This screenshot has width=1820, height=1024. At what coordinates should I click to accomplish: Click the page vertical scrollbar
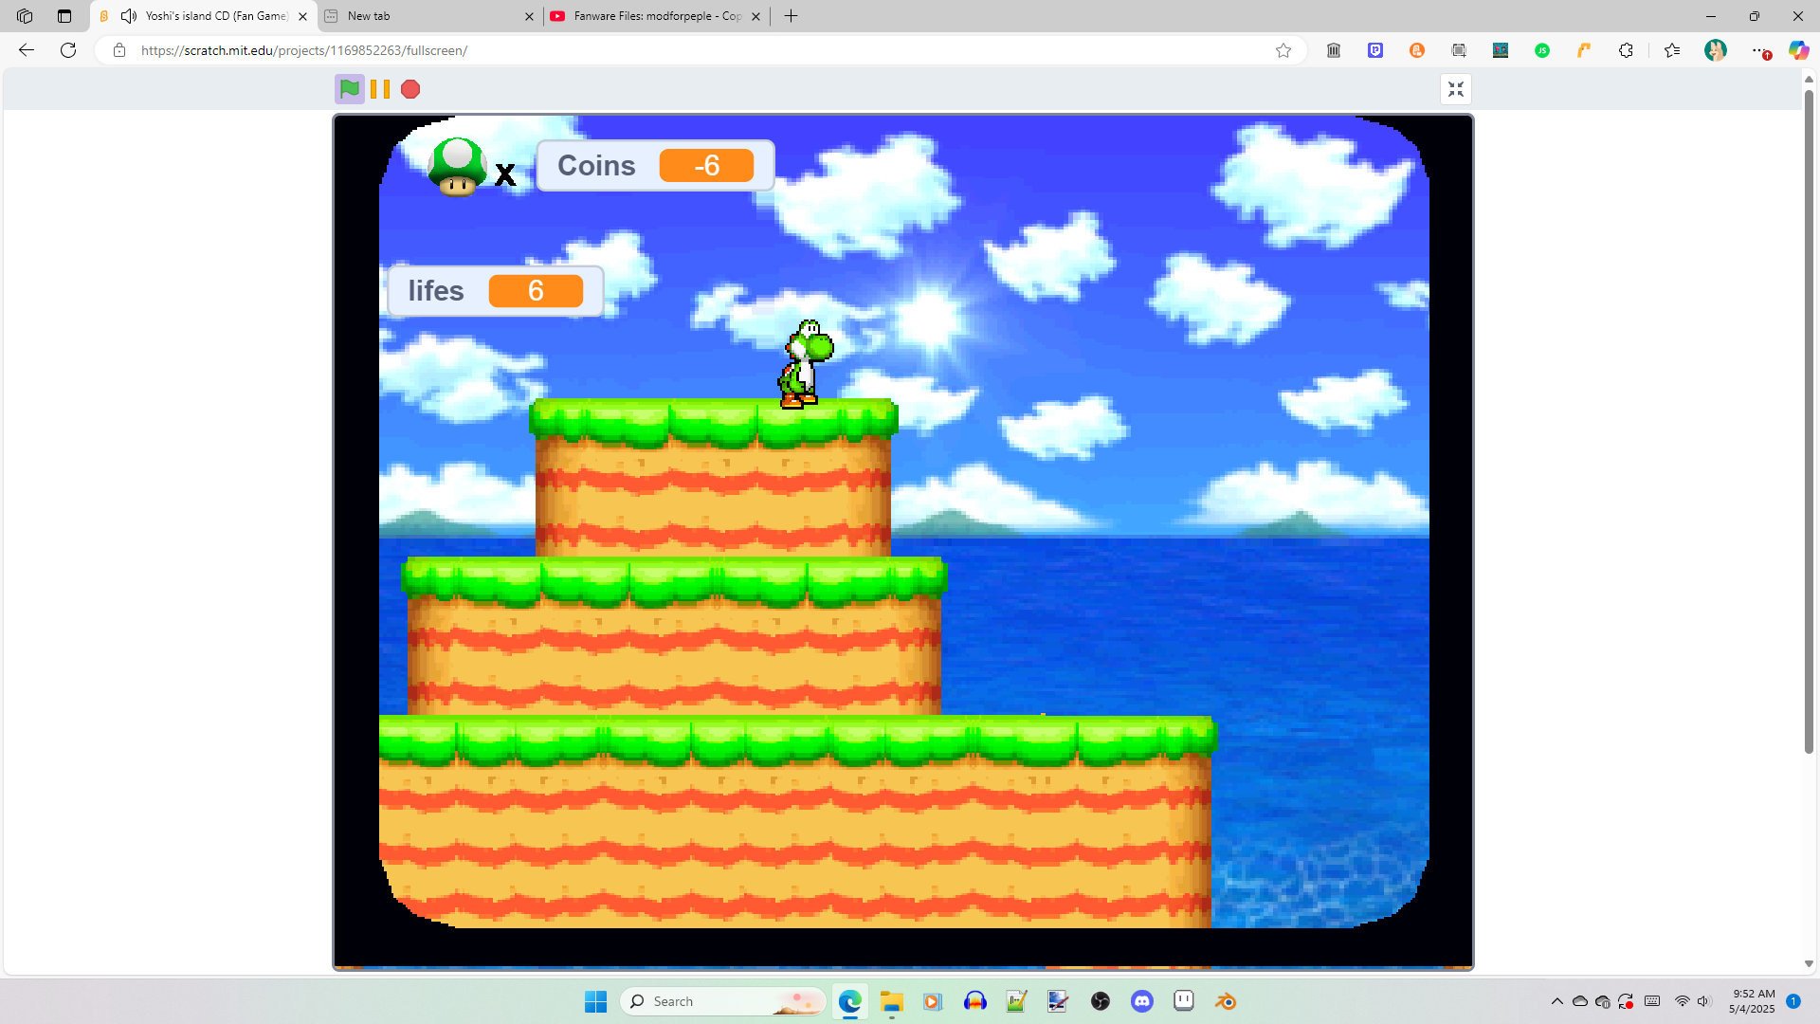(1809, 422)
